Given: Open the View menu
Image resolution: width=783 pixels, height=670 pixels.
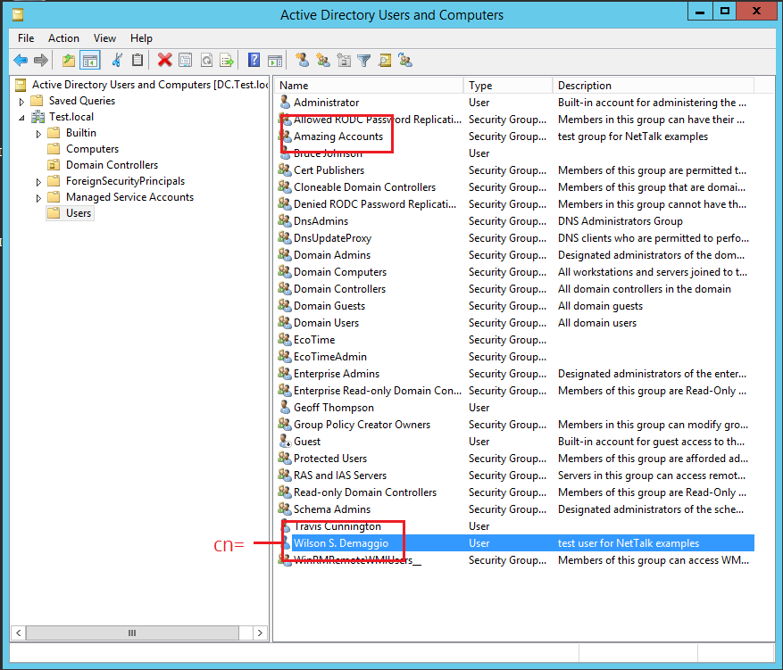Looking at the screenshot, I should tap(104, 37).
